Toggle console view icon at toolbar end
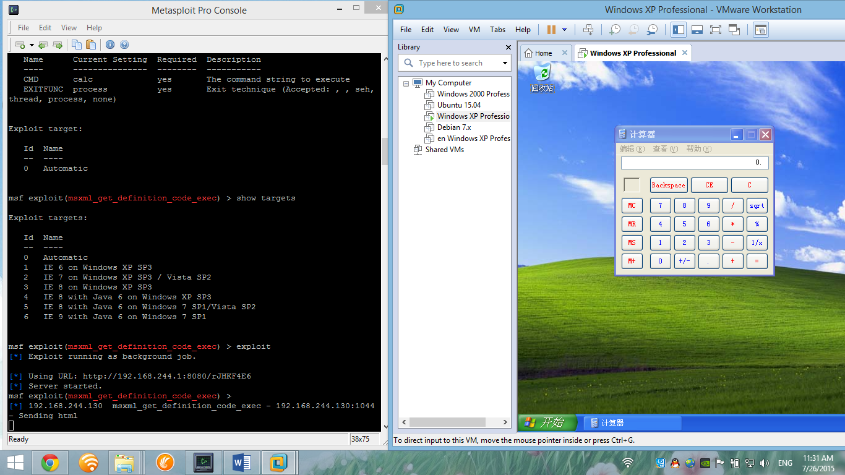Image resolution: width=845 pixels, height=475 pixels. tap(761, 30)
